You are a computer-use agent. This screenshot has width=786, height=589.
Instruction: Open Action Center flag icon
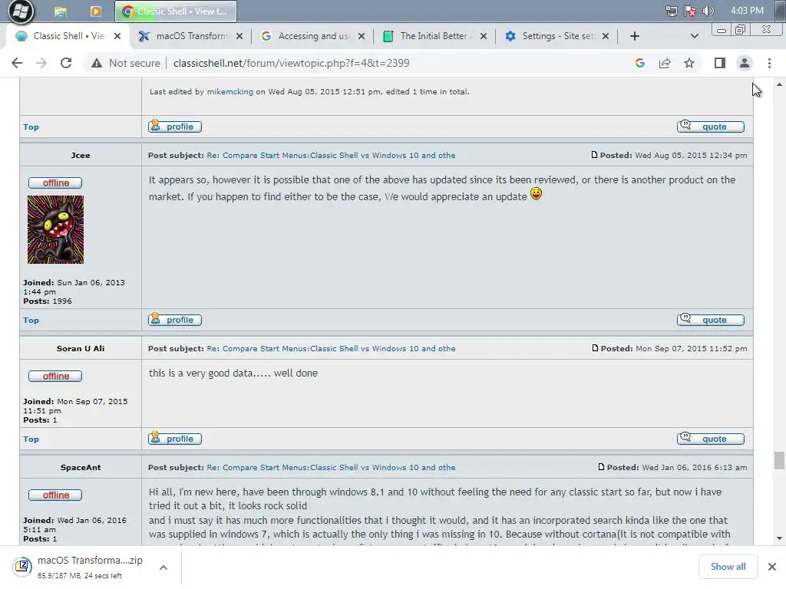point(690,11)
